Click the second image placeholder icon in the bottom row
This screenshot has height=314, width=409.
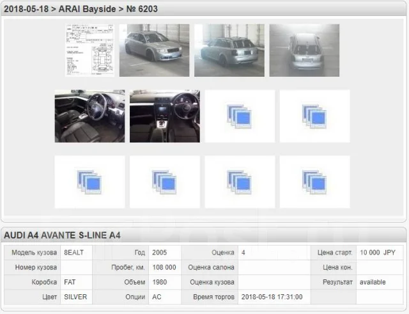164,182
